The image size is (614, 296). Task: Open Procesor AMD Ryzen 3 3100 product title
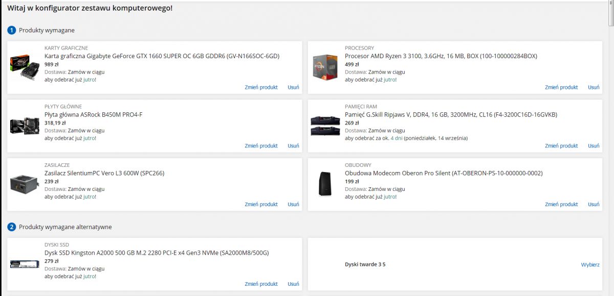click(x=441, y=56)
